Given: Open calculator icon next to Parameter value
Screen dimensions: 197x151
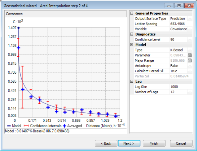Looking at the screenshot, I should [x=190, y=55].
